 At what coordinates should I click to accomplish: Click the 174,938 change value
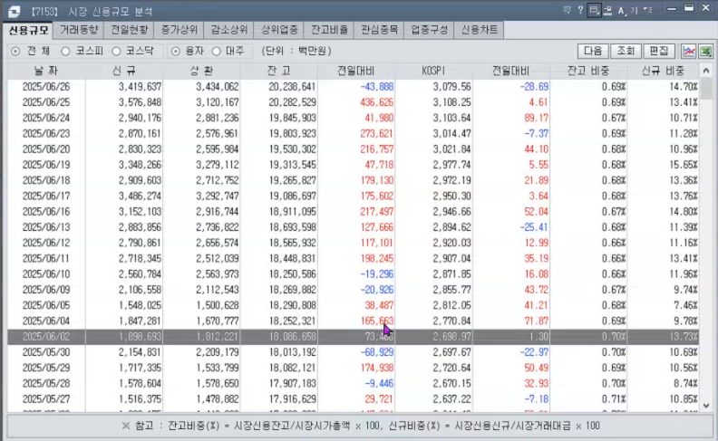coord(377,368)
